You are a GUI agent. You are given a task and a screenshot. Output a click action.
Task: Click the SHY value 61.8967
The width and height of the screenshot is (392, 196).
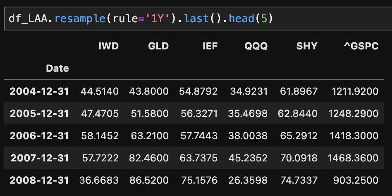pyautogui.click(x=299, y=91)
